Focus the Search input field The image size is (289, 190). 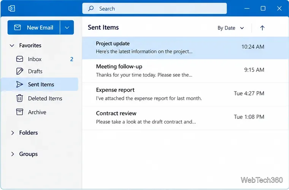click(154, 8)
